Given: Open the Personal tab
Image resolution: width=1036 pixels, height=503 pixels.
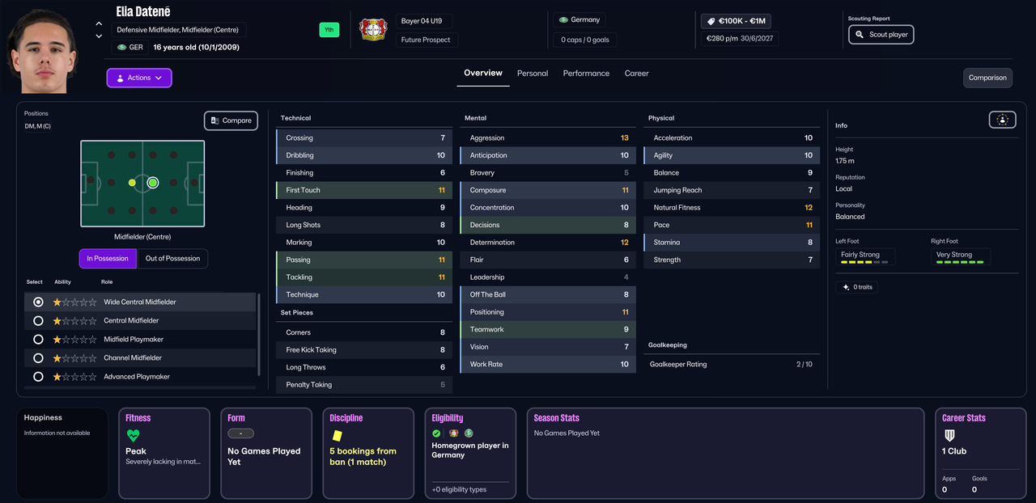Looking at the screenshot, I should coord(533,74).
